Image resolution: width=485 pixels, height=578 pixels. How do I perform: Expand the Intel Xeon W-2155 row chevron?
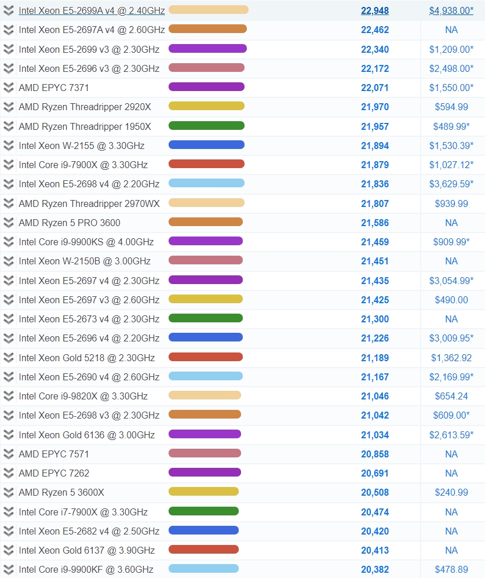tap(9, 146)
